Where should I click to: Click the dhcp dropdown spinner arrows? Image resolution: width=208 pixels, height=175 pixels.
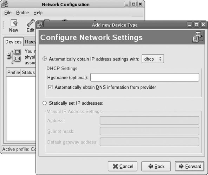coord(160,59)
